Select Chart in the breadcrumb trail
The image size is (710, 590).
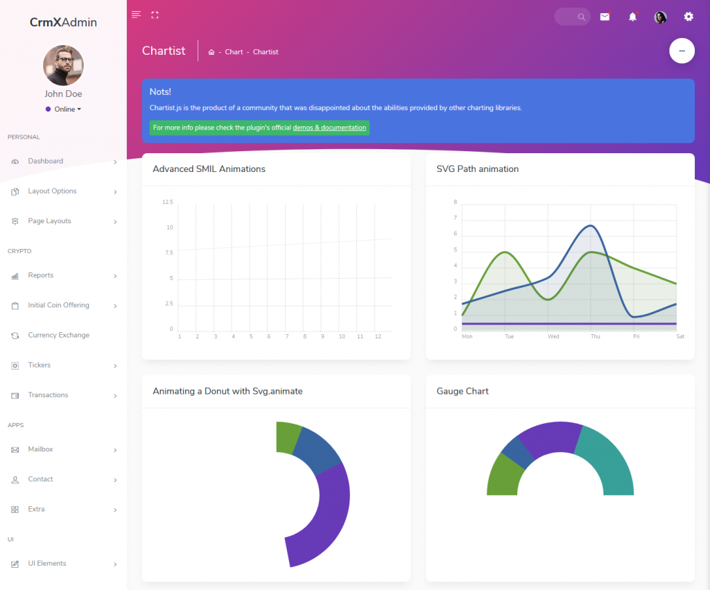click(234, 51)
